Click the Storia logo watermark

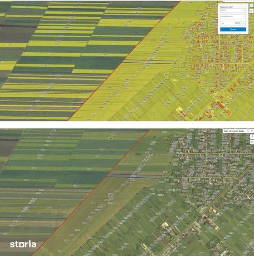click(x=23, y=244)
